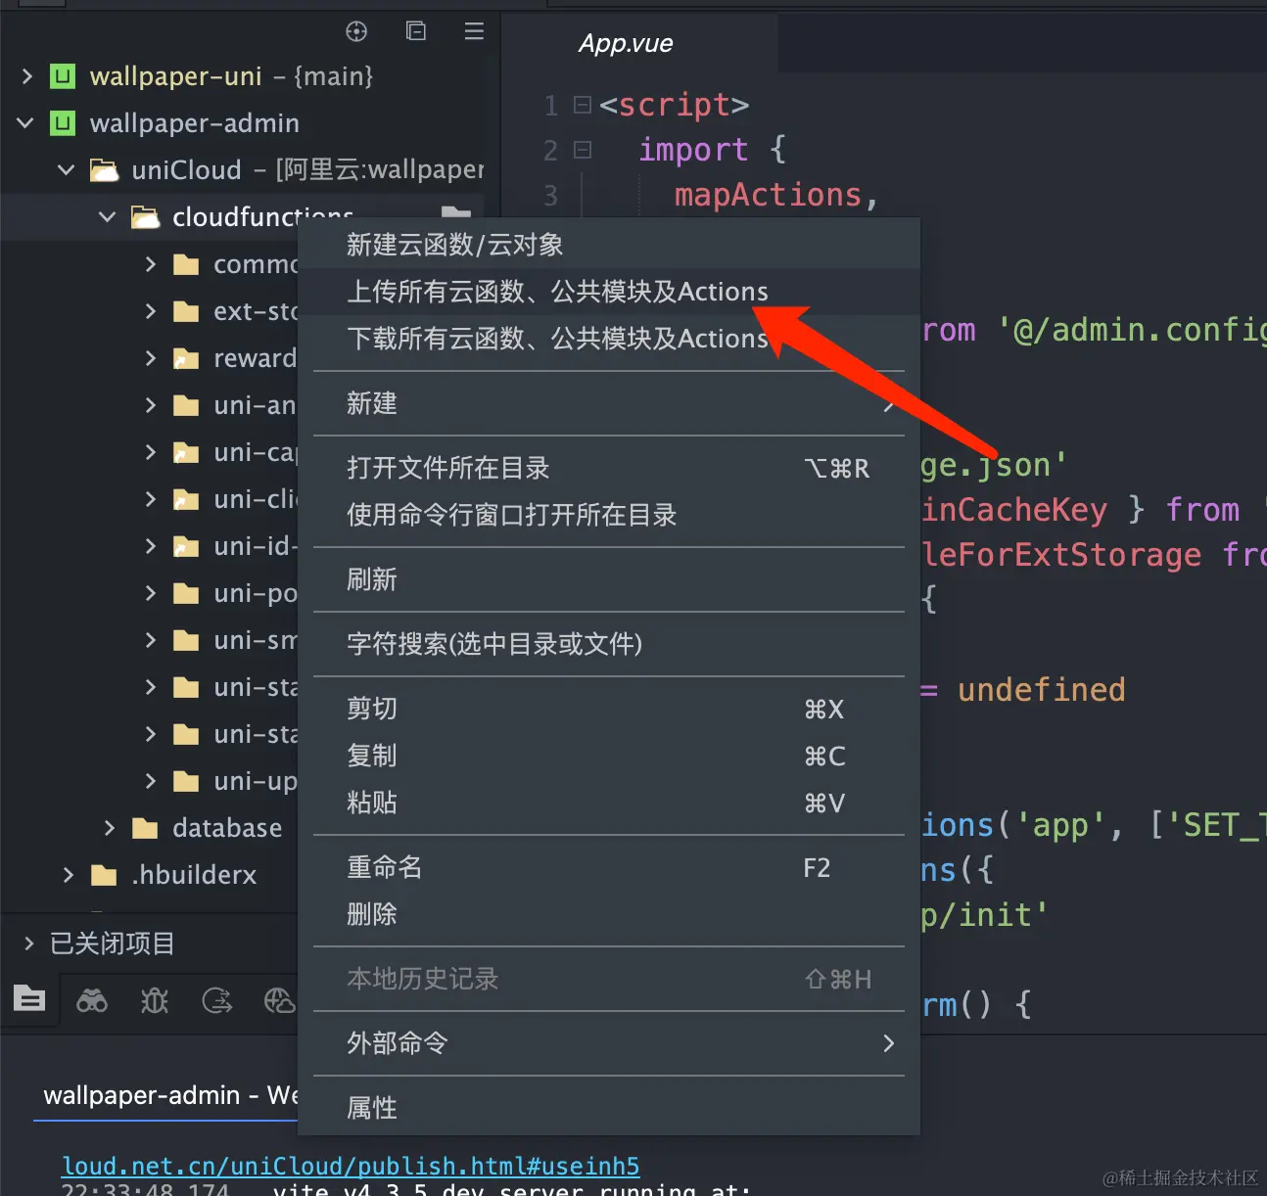Viewport: 1267px width, 1196px height.
Task: Open the project panel hamburger menu icon
Action: 474,31
